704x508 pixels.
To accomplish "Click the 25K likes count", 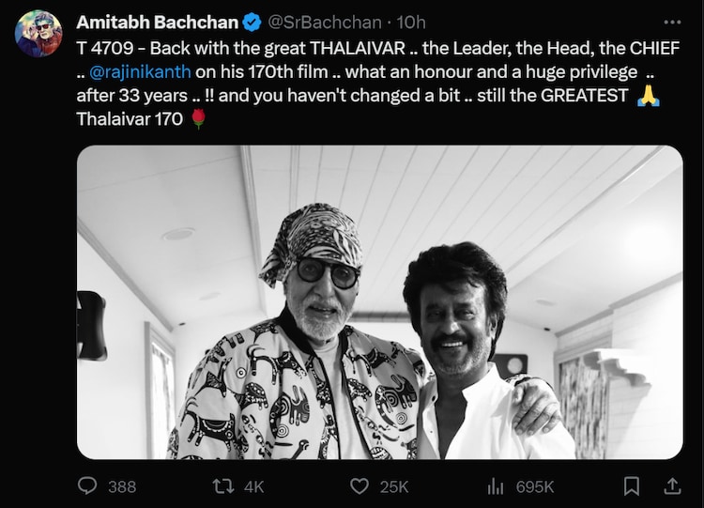I will (x=393, y=486).
